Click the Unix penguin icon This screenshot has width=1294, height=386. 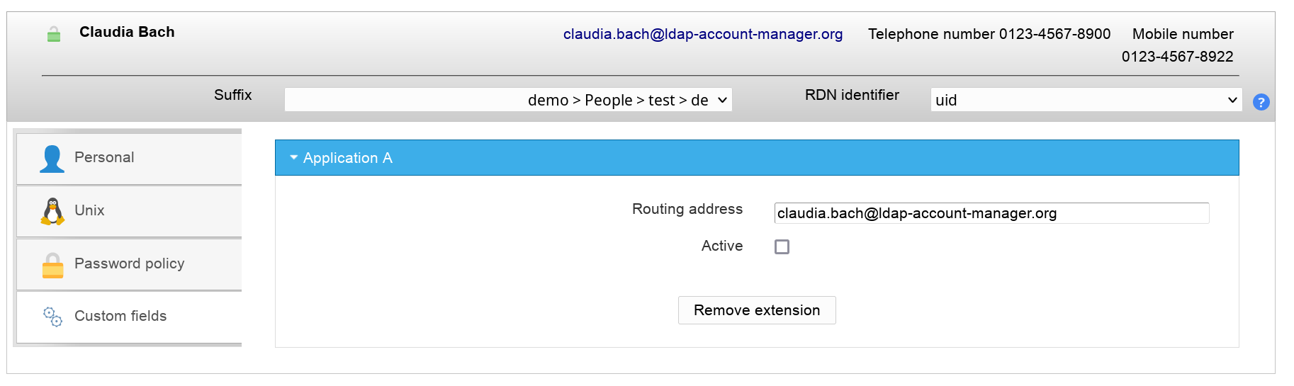point(52,211)
